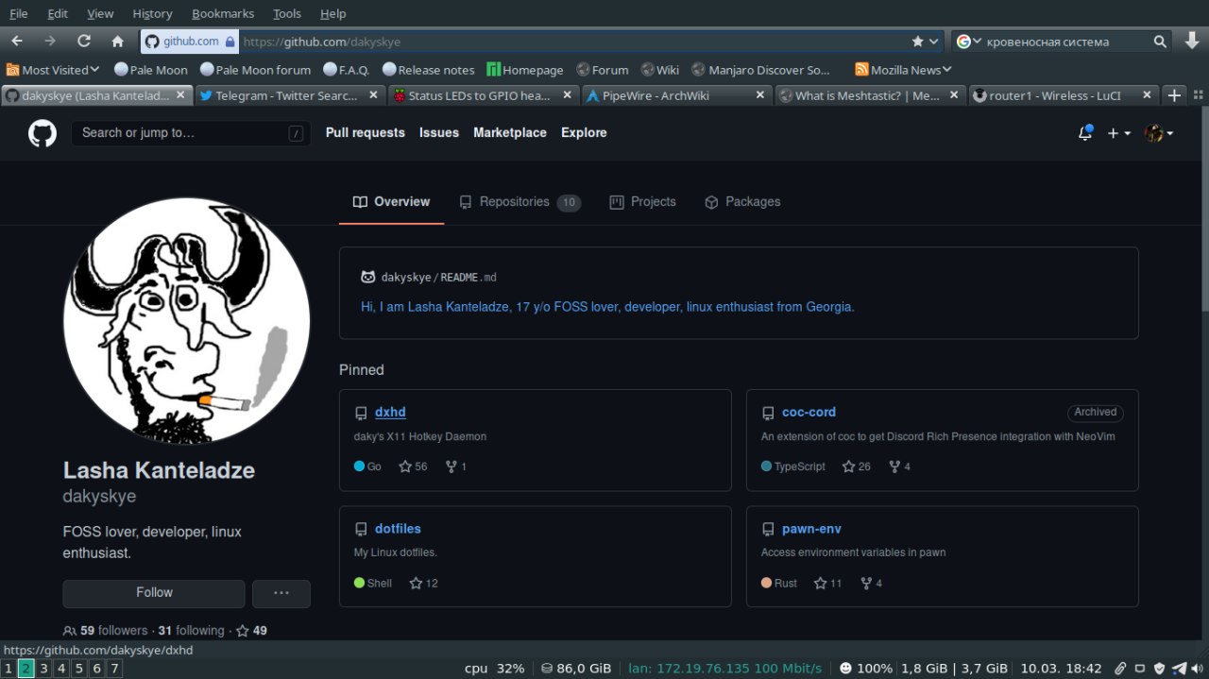1209x679 pixels.
Task: Open the Wiki bookmark
Action: [x=659, y=70]
